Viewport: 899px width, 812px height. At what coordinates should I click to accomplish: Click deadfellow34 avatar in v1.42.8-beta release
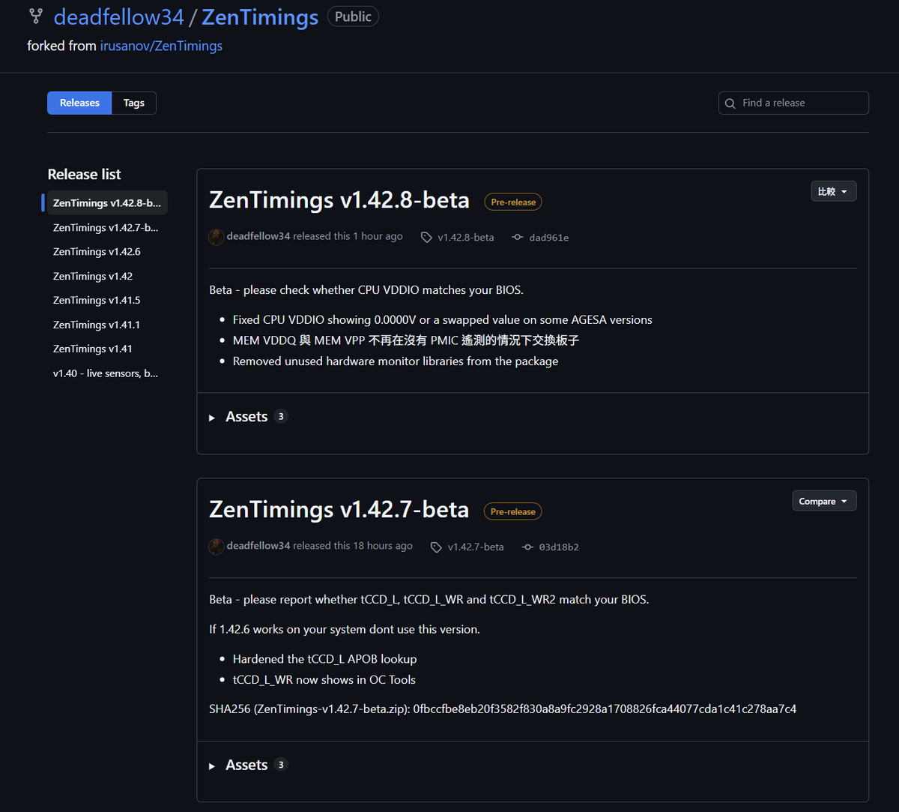[217, 237]
